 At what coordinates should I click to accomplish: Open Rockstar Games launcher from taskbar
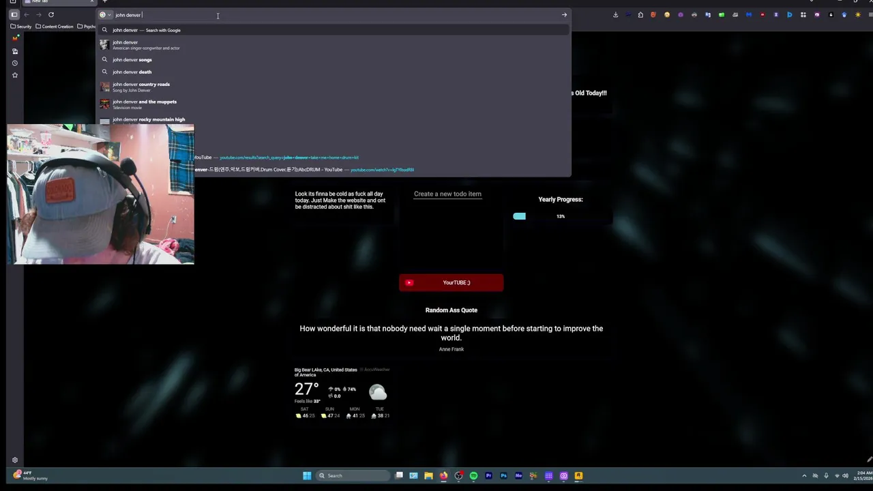578,476
